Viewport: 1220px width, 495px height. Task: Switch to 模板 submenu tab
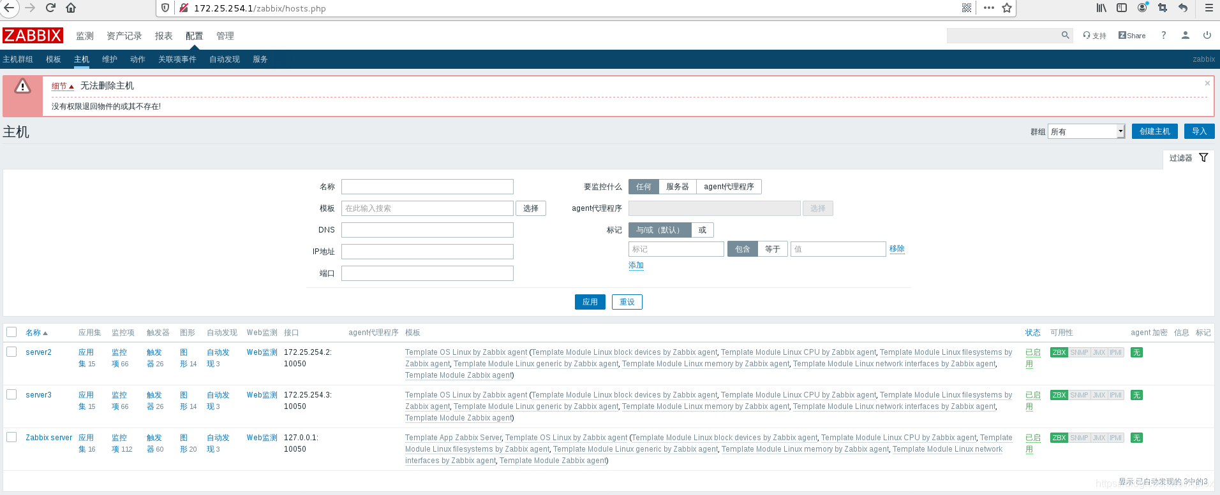tap(53, 59)
